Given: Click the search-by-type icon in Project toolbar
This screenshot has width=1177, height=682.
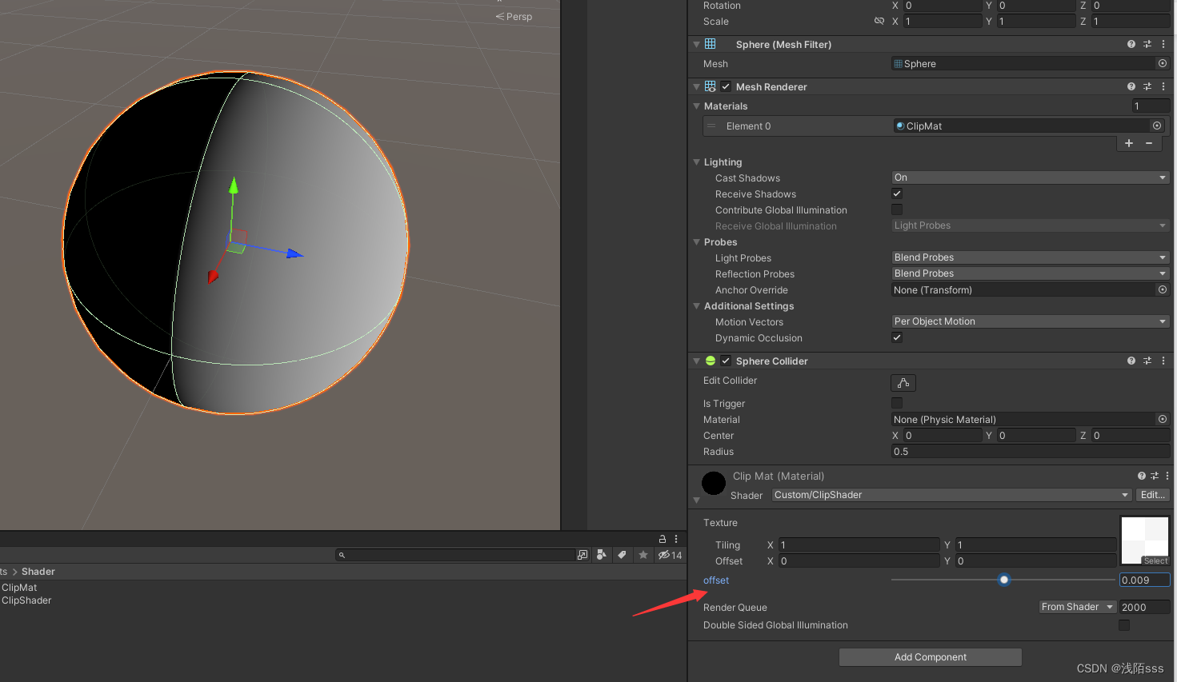Looking at the screenshot, I should point(601,554).
